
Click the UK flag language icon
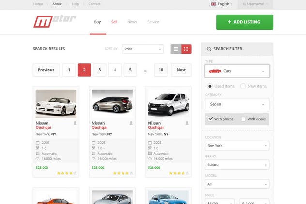point(214,4)
